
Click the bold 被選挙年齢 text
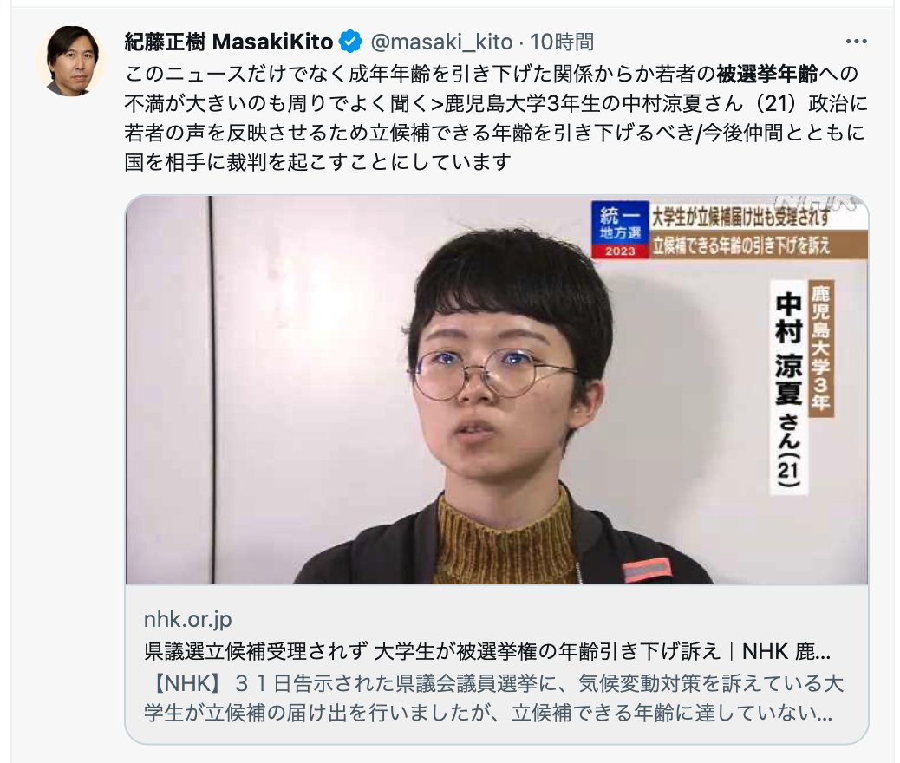click(x=766, y=74)
